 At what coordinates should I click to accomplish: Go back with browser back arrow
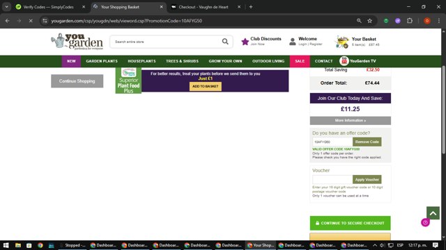[x=8, y=21]
